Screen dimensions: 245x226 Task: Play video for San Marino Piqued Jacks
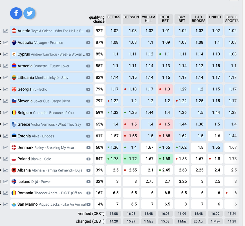point(89,204)
